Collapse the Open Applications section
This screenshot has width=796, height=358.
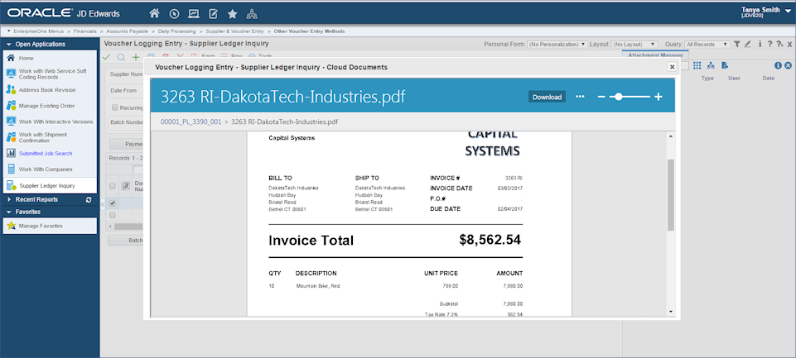click(9, 45)
